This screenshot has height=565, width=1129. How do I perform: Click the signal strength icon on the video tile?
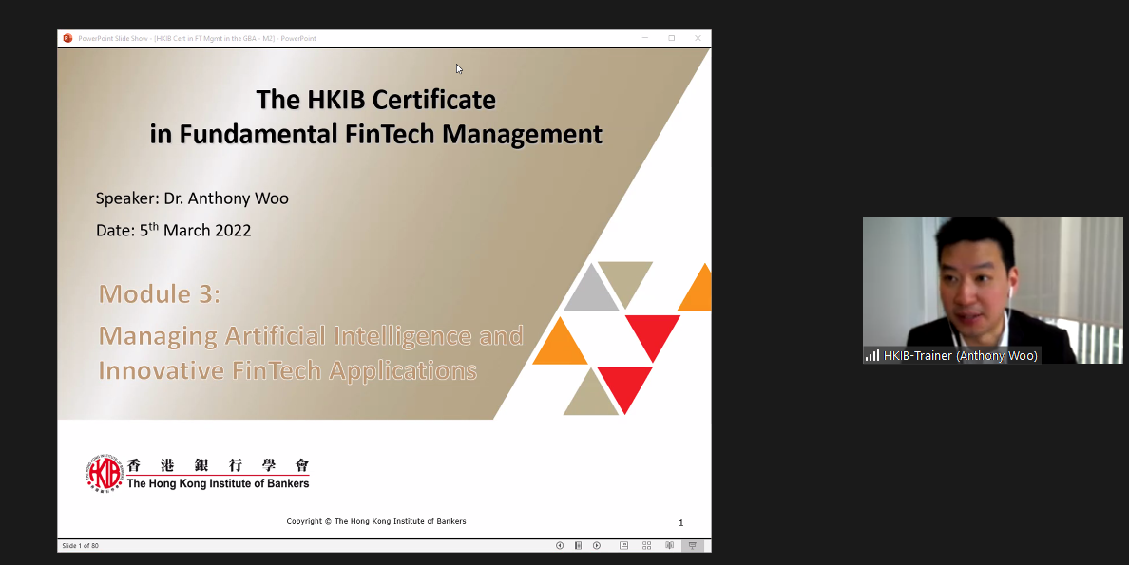click(x=872, y=355)
